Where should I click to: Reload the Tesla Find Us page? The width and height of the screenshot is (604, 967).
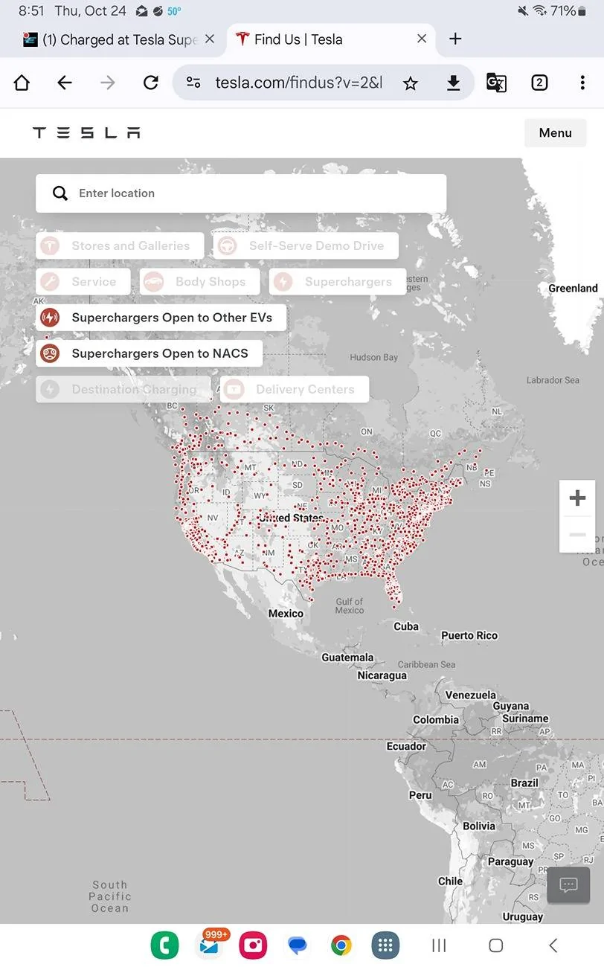click(151, 83)
